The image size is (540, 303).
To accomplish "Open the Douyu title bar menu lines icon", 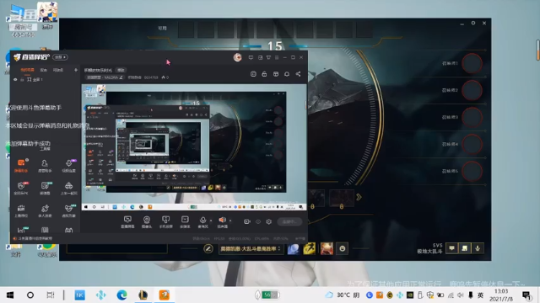I will tap(277, 57).
